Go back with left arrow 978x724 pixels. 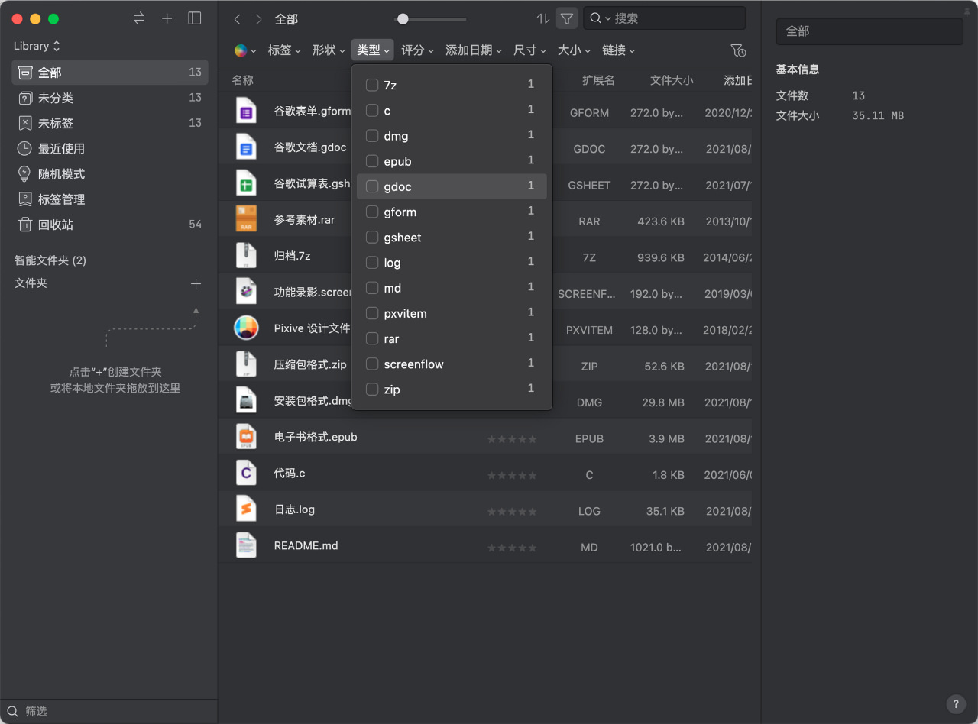(238, 19)
